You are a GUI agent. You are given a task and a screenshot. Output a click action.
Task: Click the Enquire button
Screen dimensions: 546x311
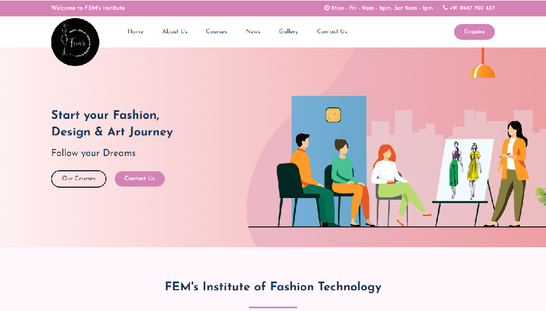pyautogui.click(x=474, y=32)
